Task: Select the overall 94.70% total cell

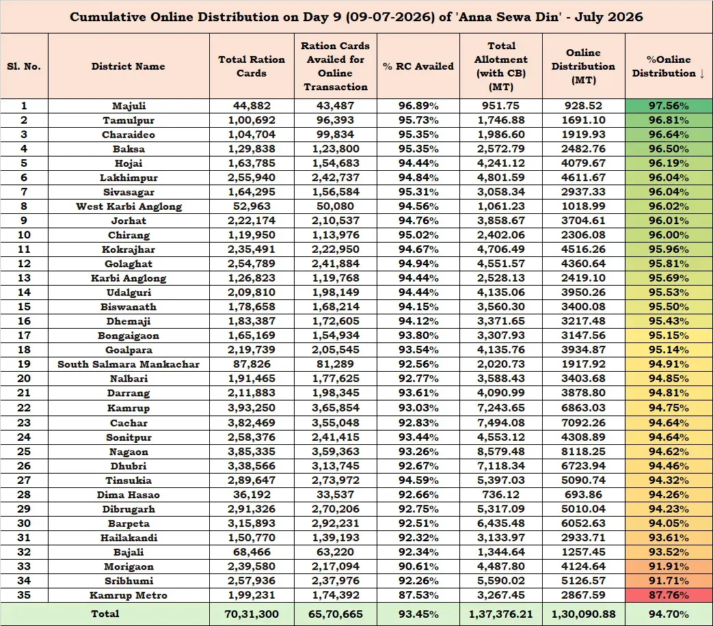Action: pyautogui.click(x=669, y=614)
